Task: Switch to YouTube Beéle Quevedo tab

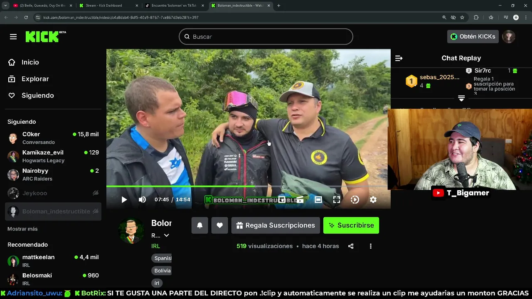Action: click(x=42, y=5)
